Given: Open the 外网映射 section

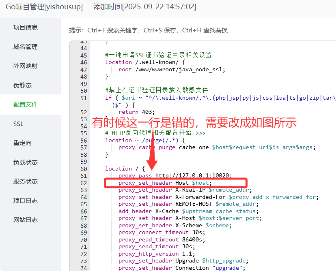Looking at the screenshot, I should tap(26, 66).
